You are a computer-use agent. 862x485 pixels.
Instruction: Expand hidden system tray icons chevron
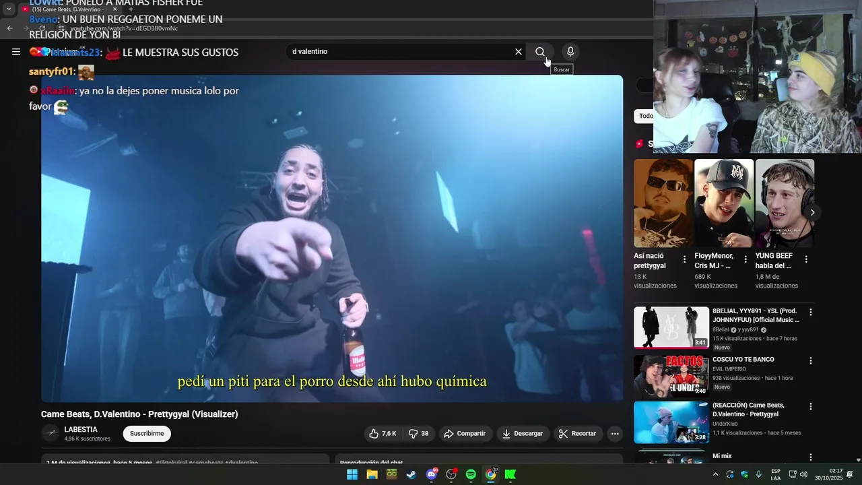[x=715, y=474]
